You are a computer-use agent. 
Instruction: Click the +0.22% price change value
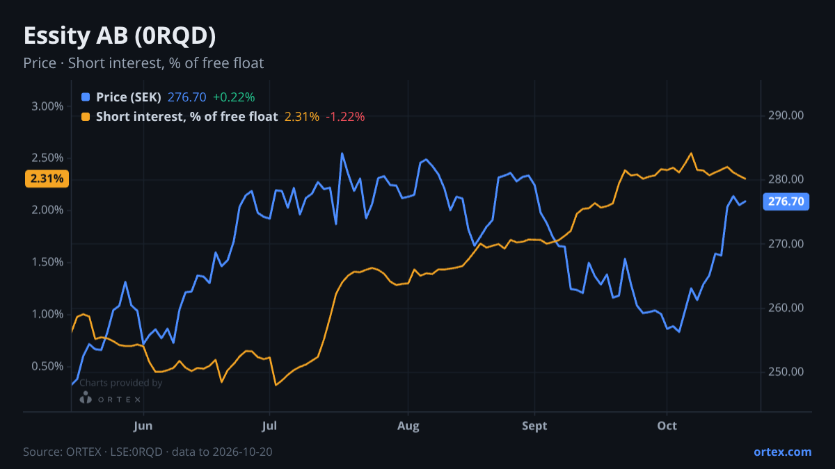(234, 97)
